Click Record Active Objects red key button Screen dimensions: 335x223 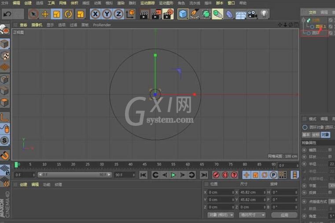[x=216, y=175]
